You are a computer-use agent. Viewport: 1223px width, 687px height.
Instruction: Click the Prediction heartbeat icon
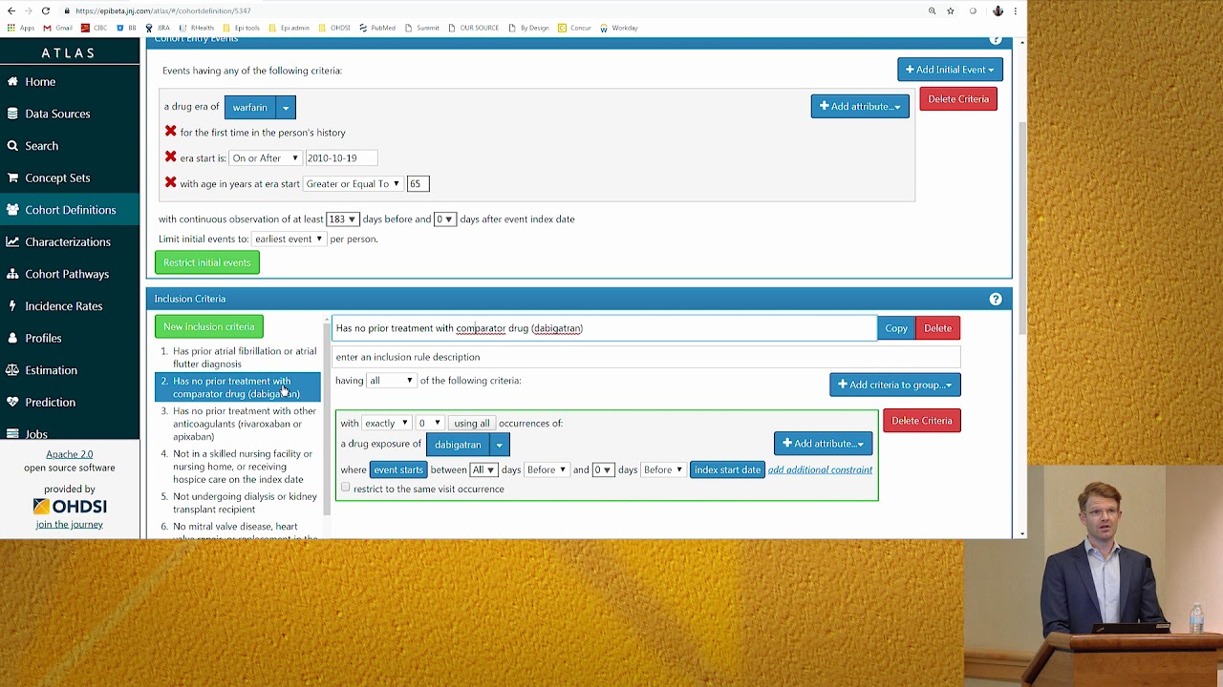[x=12, y=403]
